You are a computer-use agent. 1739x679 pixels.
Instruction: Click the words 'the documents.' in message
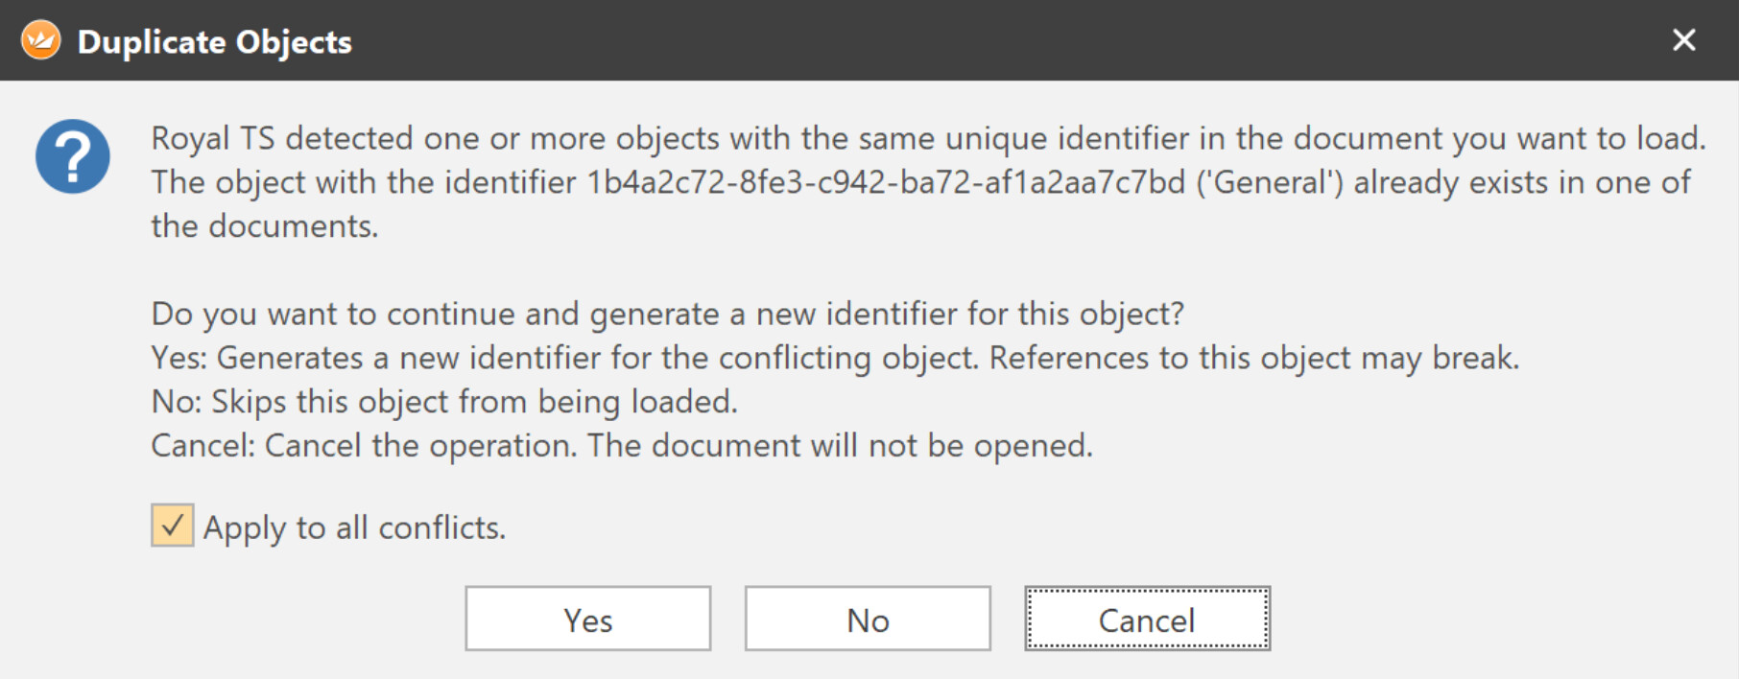coord(265,226)
